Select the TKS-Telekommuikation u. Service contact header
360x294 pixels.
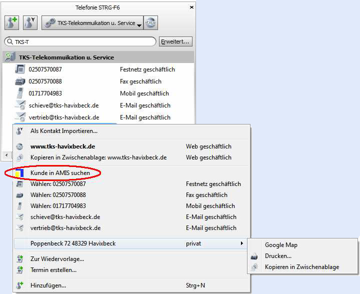tap(98, 57)
